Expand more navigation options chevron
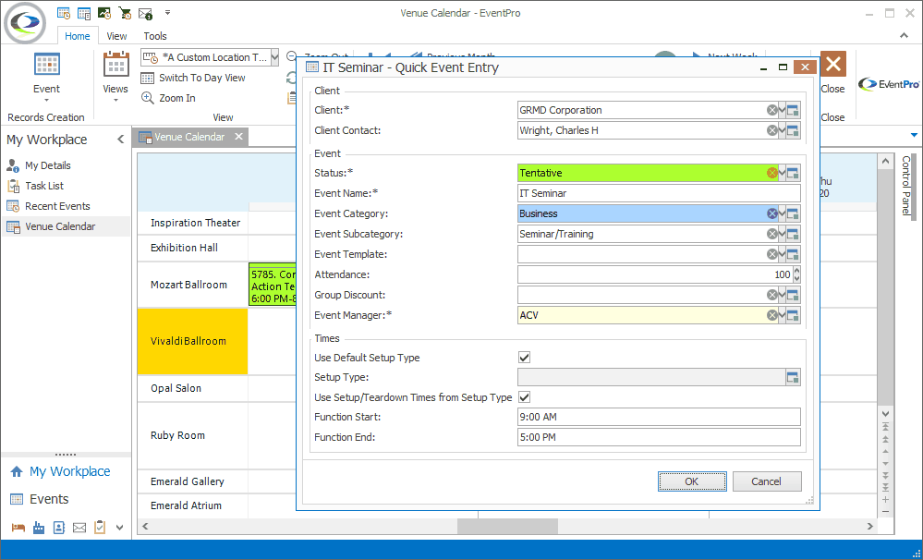 point(119,528)
